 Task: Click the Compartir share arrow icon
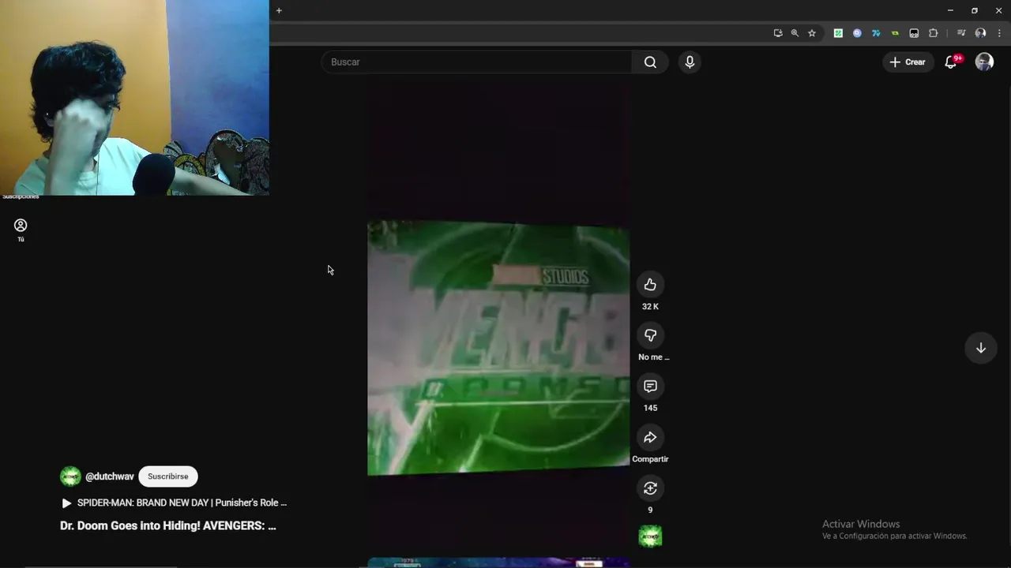click(650, 437)
